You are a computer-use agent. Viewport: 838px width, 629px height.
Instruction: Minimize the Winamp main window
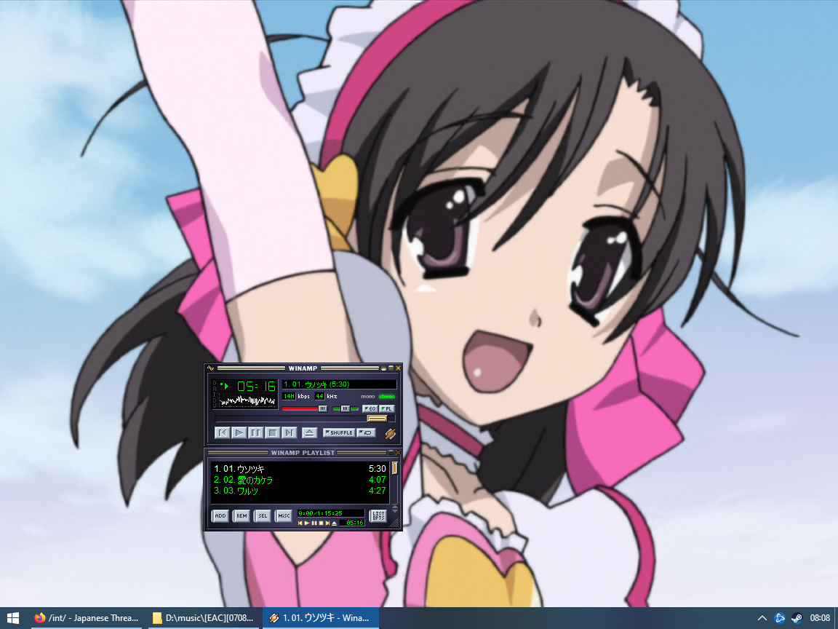[384, 368]
